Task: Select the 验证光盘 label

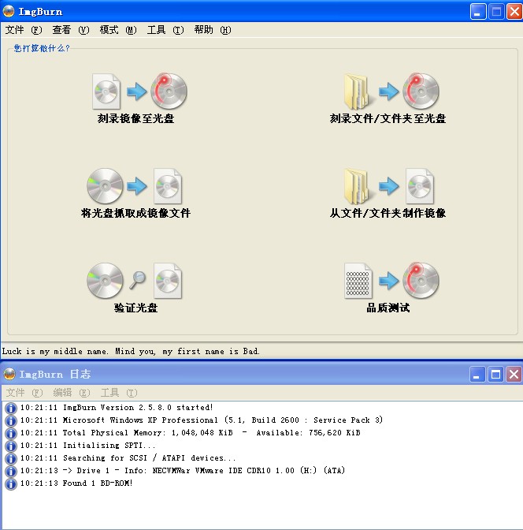Action: 135,308
